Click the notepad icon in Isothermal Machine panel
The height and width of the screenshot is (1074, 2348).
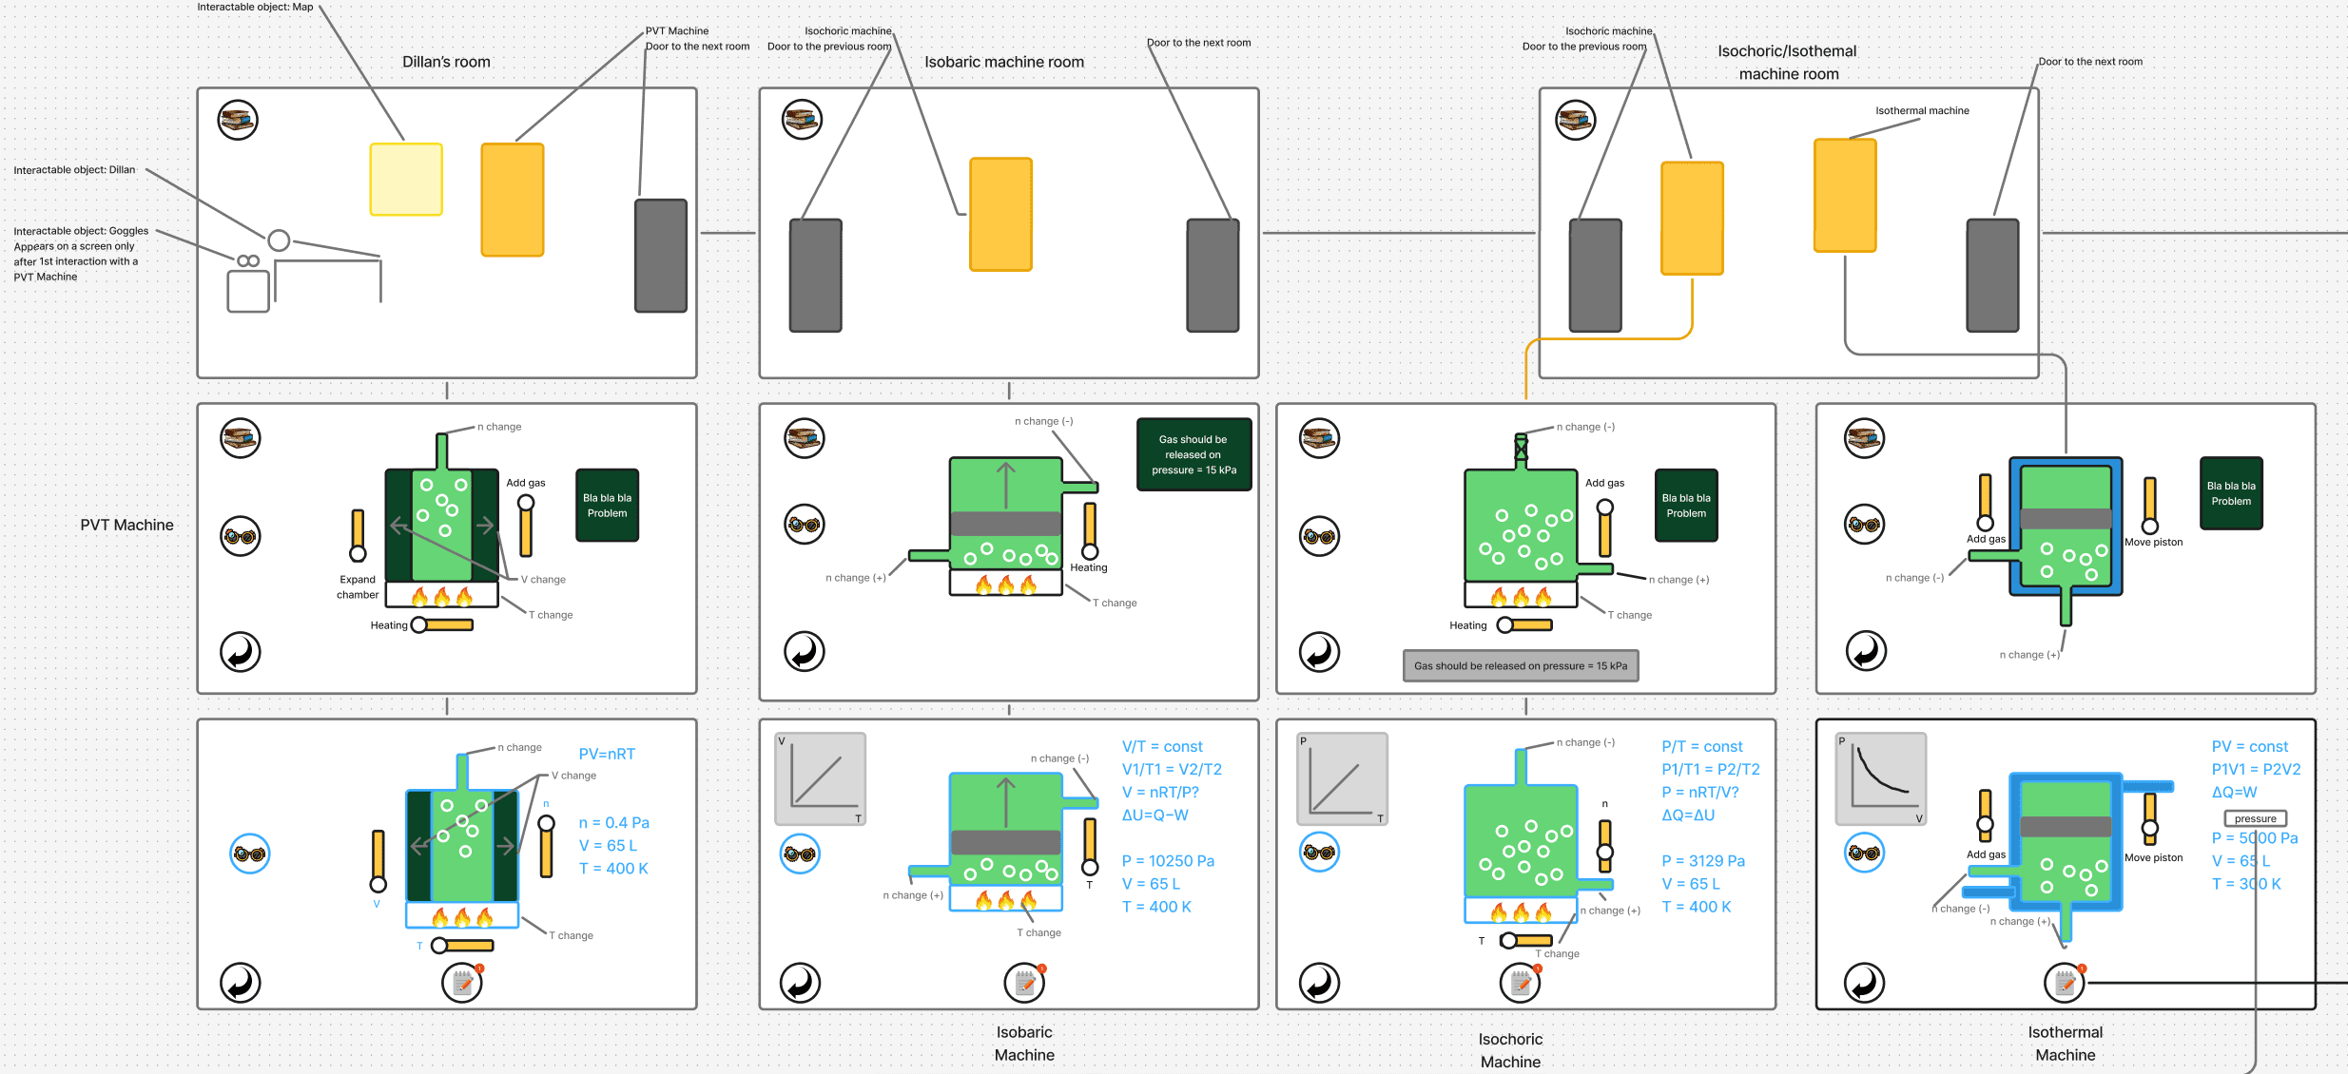pyautogui.click(x=2064, y=983)
